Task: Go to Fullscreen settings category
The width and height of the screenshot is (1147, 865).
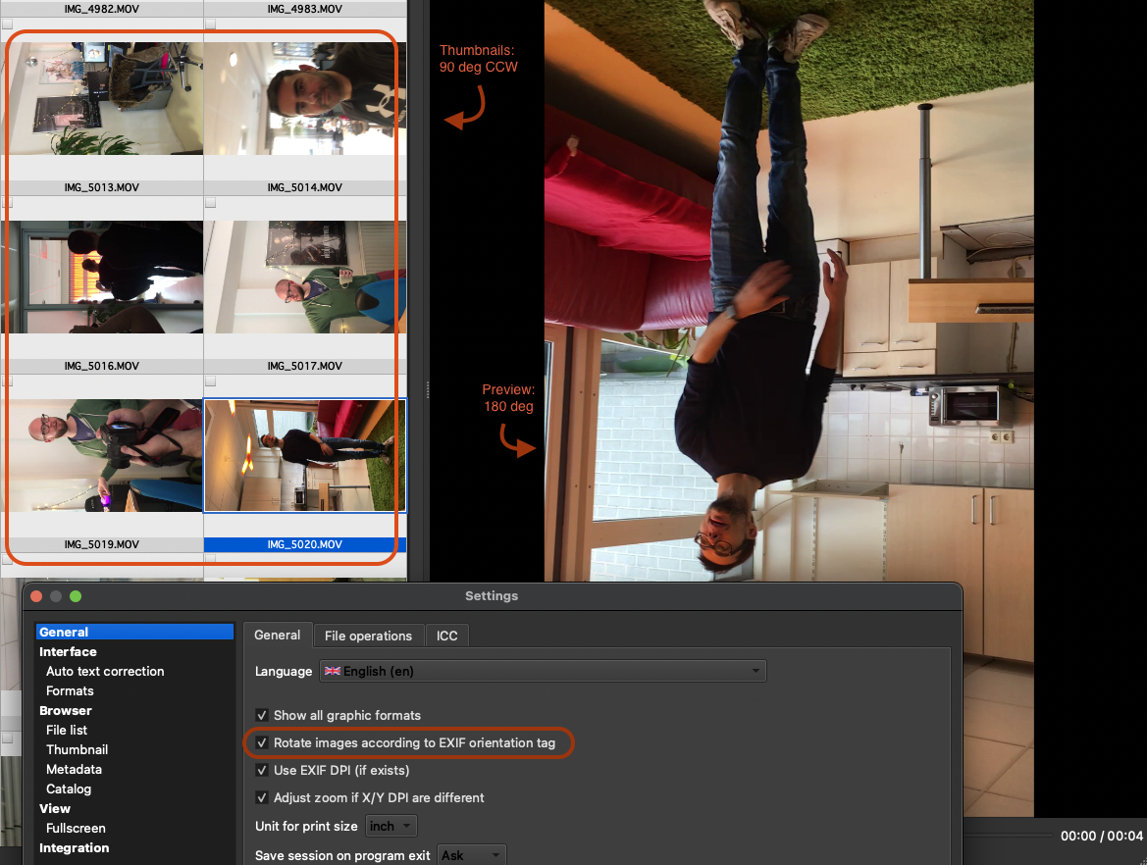Action: [x=76, y=828]
